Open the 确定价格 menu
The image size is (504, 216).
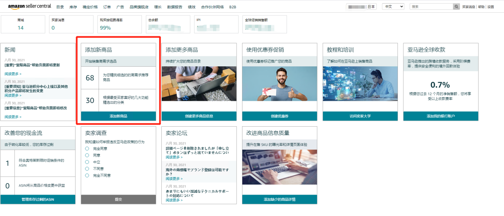point(90,7)
